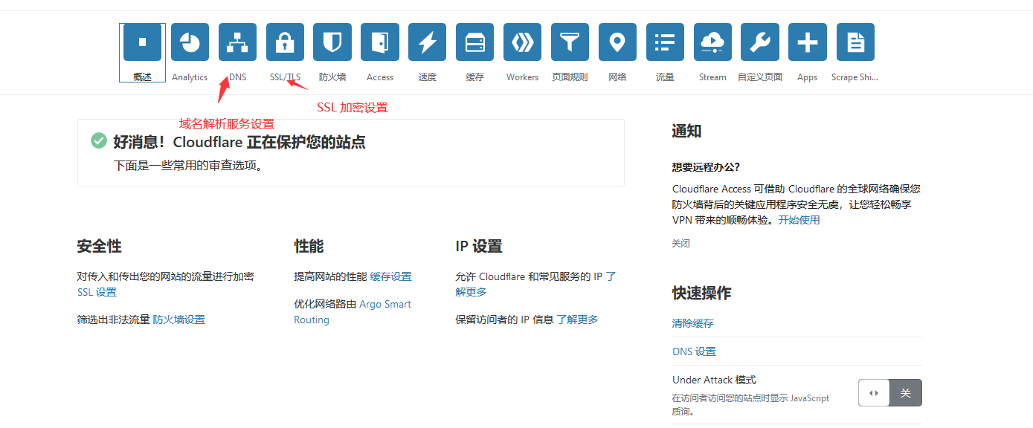
Task: Select the Analytics tab label
Action: click(x=190, y=77)
